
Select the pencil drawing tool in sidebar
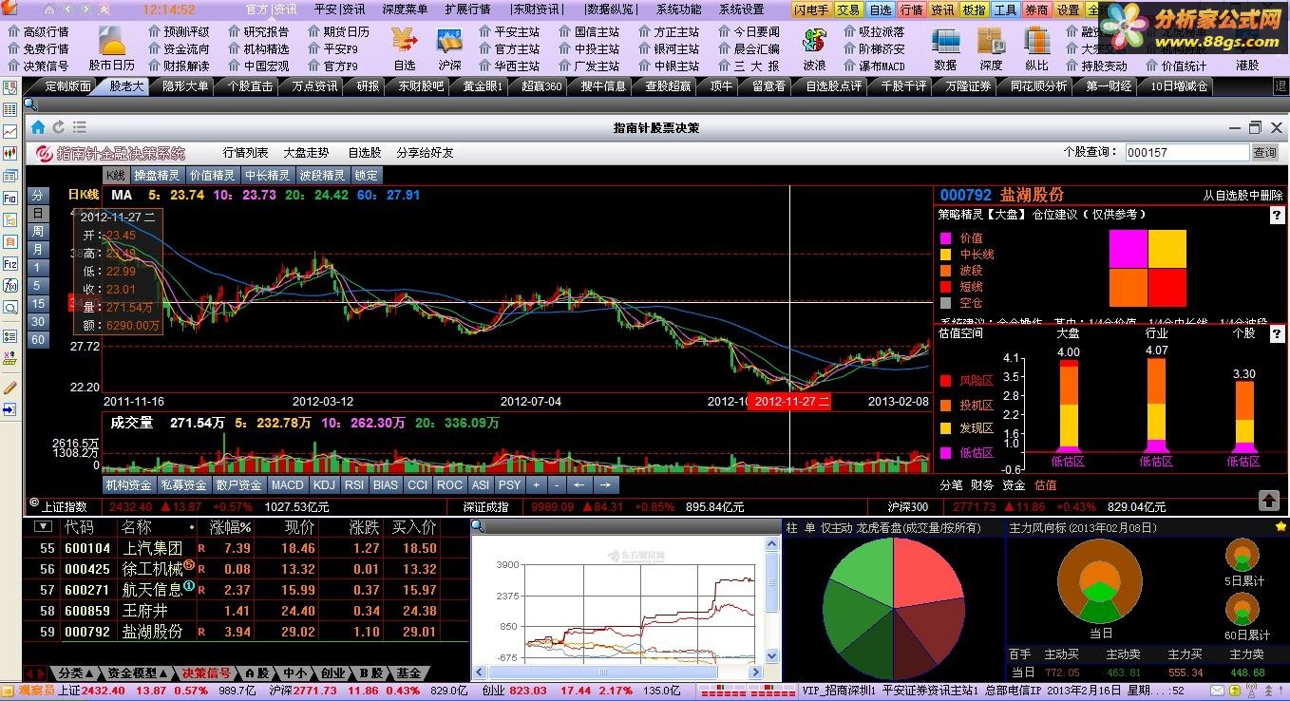tap(10, 388)
